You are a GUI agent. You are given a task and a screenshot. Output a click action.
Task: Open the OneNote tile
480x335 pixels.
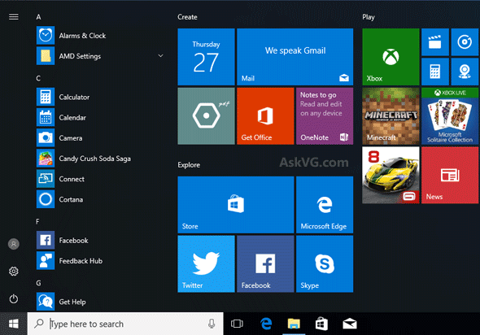(x=325, y=116)
